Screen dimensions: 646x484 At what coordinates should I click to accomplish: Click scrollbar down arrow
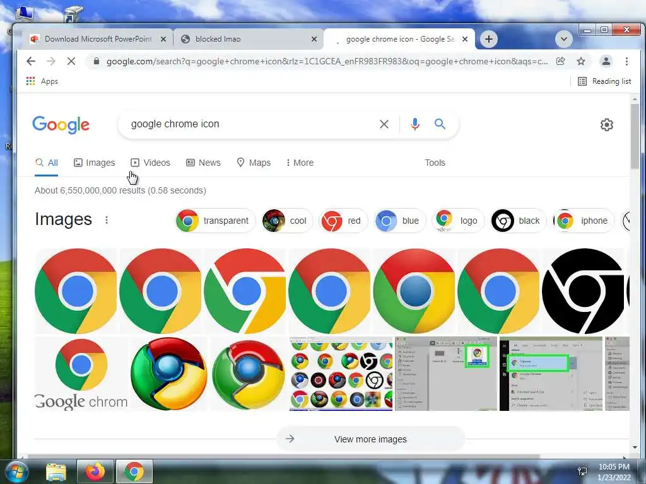click(635, 447)
